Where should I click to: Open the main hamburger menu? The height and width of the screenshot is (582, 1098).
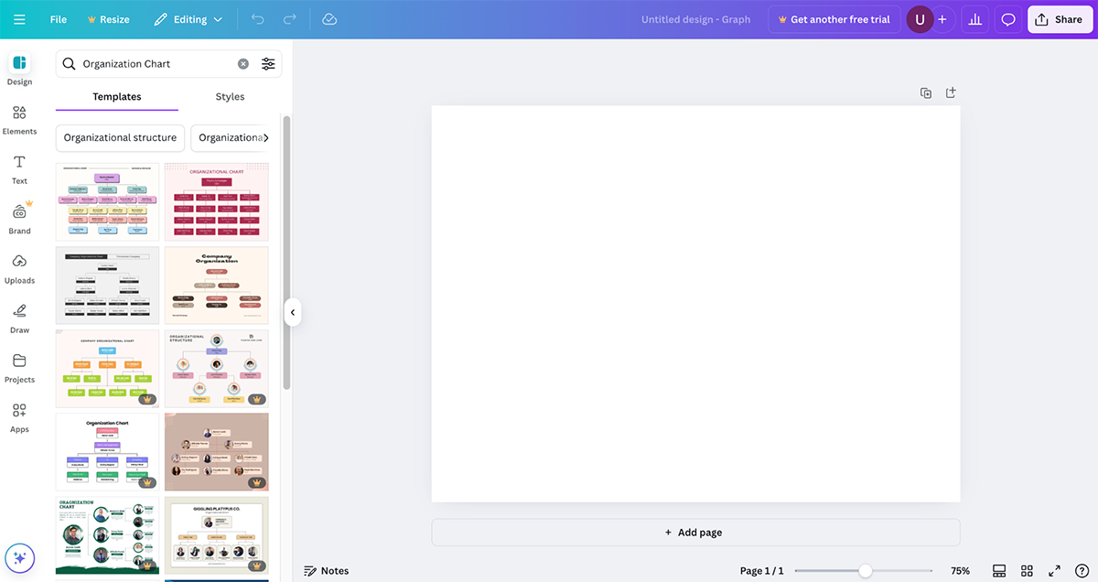(19, 19)
